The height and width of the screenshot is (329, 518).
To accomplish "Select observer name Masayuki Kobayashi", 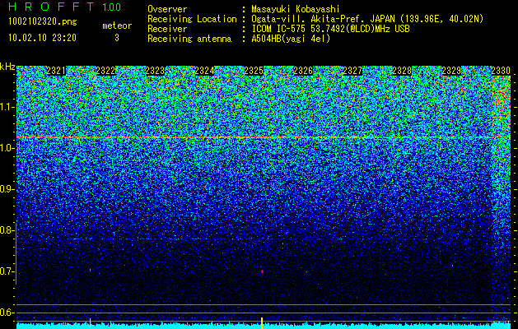I will pos(296,10).
